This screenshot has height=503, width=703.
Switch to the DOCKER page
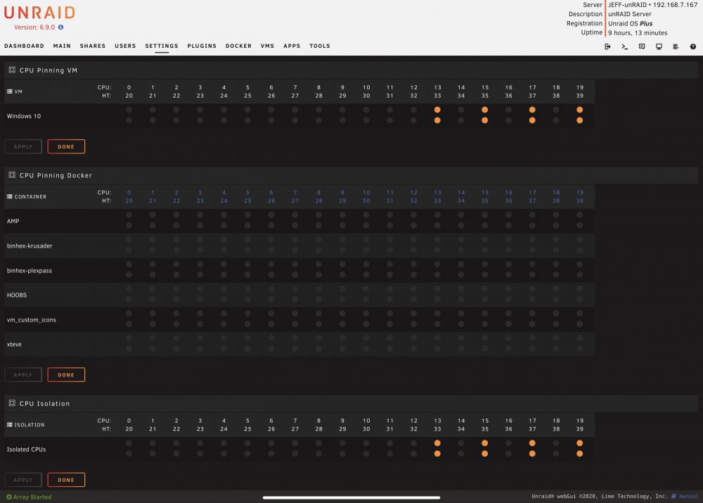click(238, 46)
